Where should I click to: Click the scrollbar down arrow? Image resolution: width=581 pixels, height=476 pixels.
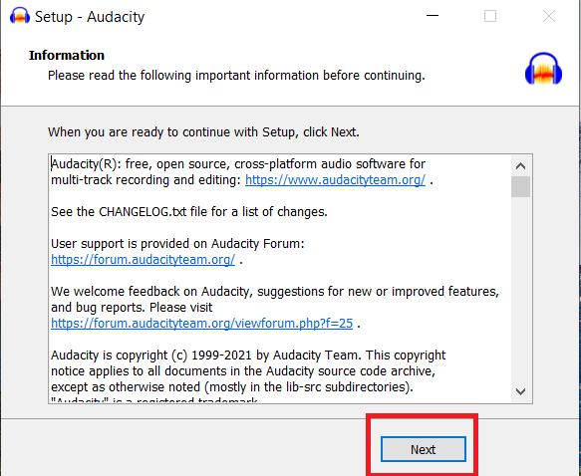point(520,391)
